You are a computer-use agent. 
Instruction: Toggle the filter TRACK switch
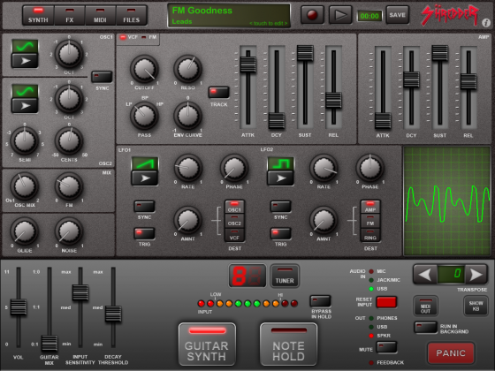pos(219,93)
